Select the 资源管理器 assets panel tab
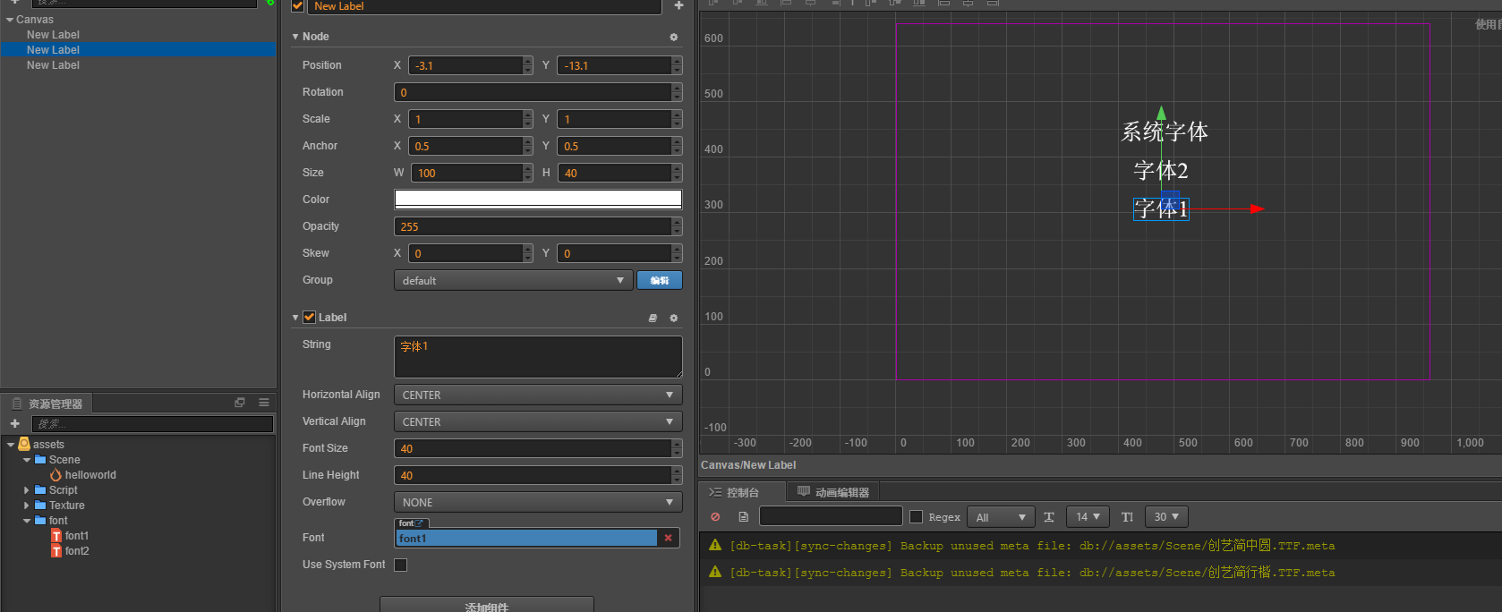 [x=47, y=404]
